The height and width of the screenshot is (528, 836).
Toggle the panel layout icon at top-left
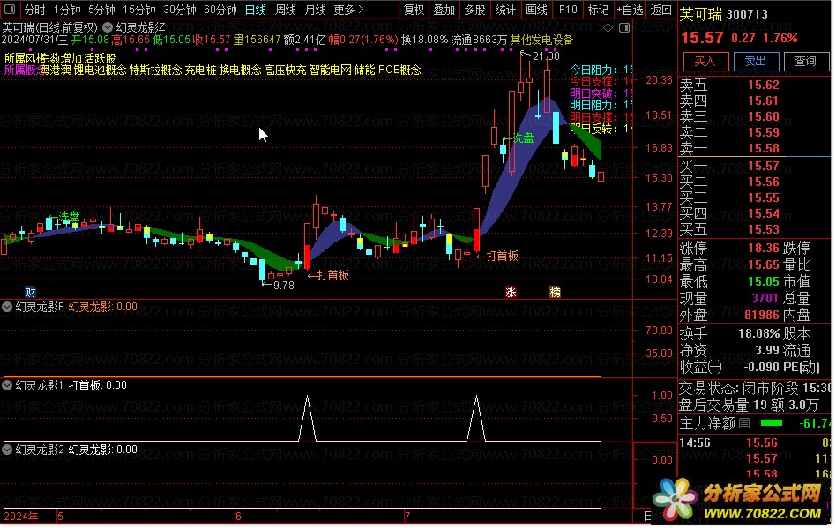[10, 10]
